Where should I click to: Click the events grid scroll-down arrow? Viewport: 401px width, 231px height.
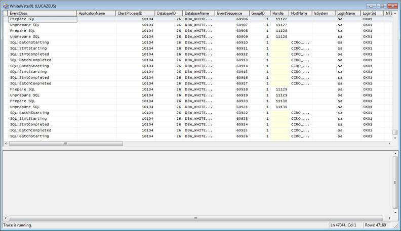coord(395,138)
